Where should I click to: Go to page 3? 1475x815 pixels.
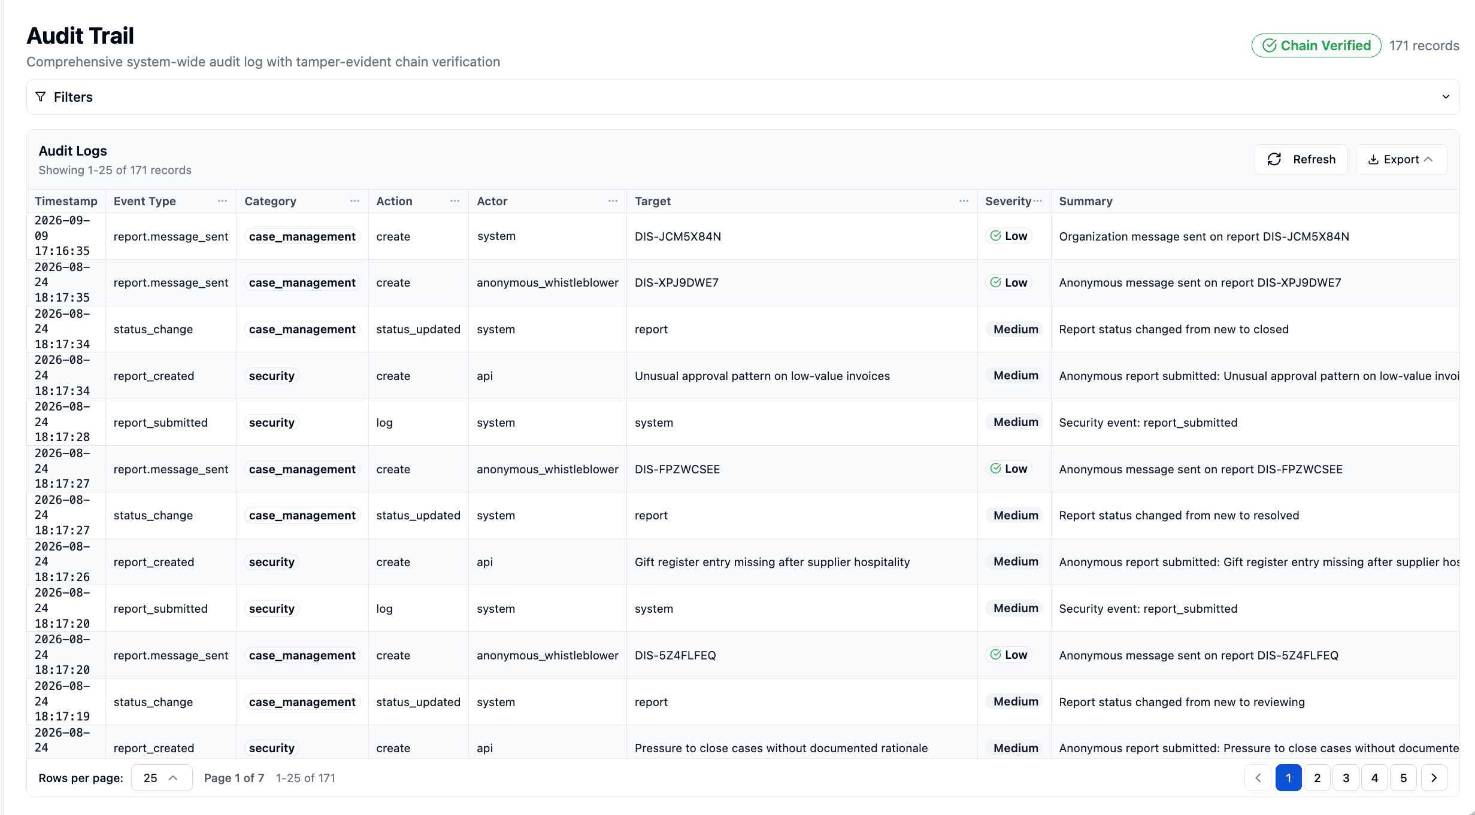(1346, 778)
